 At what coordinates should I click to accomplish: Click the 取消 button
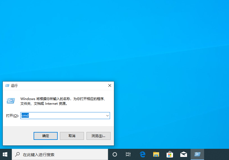click(72, 136)
